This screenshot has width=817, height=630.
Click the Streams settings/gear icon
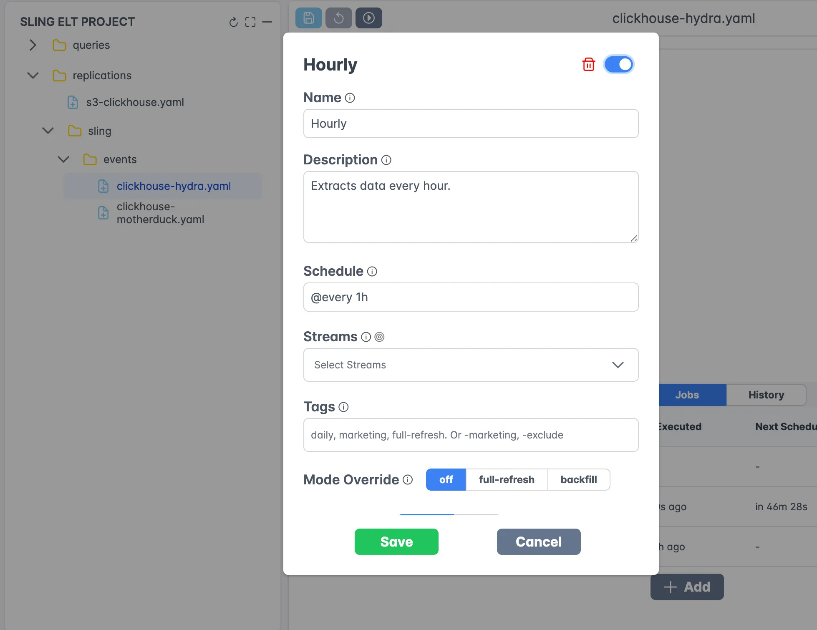point(379,337)
